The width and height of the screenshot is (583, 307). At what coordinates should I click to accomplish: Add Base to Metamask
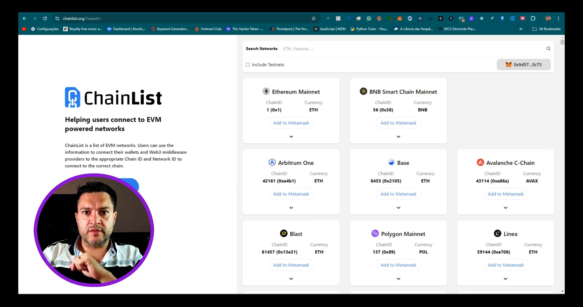point(398,194)
